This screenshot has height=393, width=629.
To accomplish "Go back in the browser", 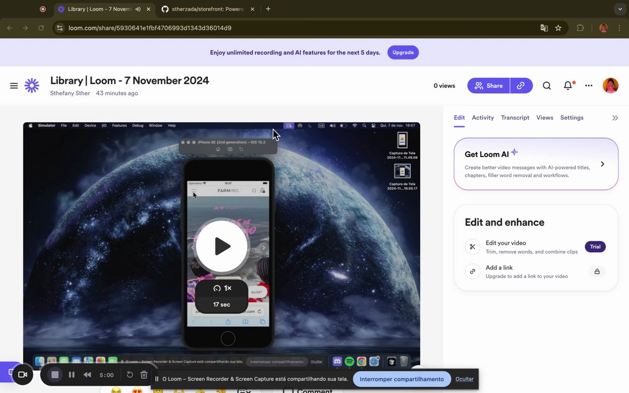I will click(x=10, y=28).
